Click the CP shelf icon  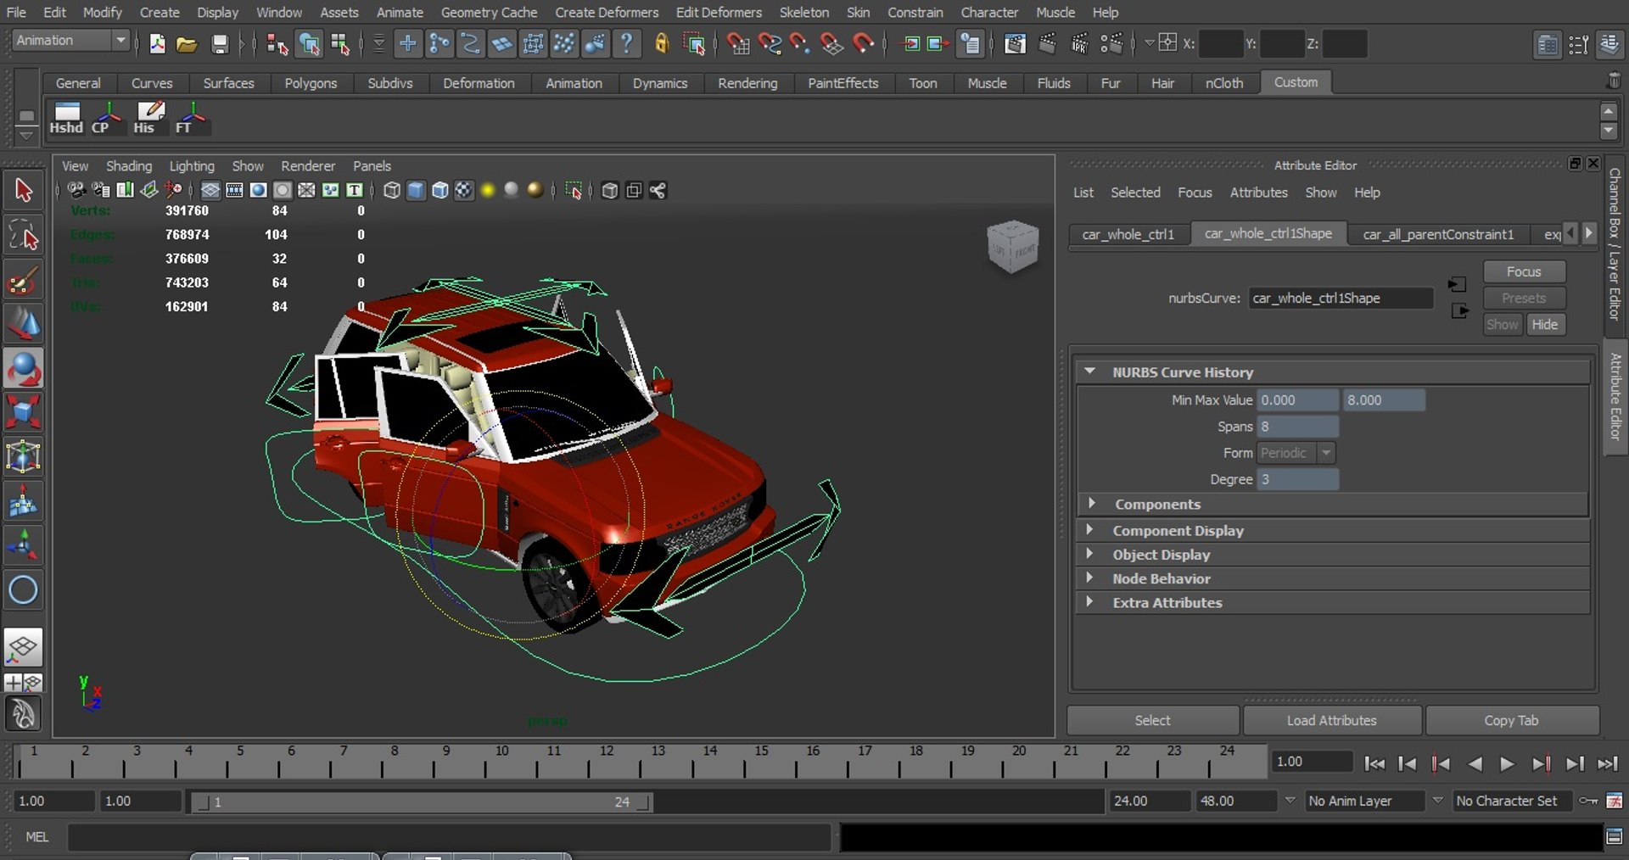(108, 118)
